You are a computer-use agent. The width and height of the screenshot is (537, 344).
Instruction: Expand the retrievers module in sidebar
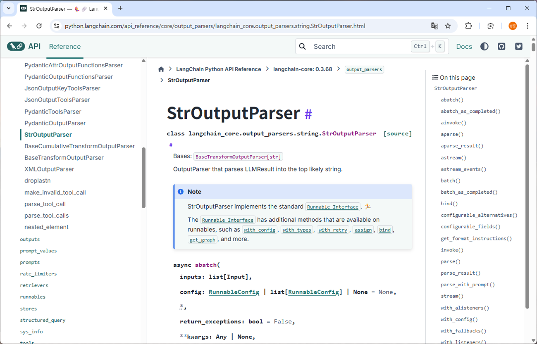34,285
